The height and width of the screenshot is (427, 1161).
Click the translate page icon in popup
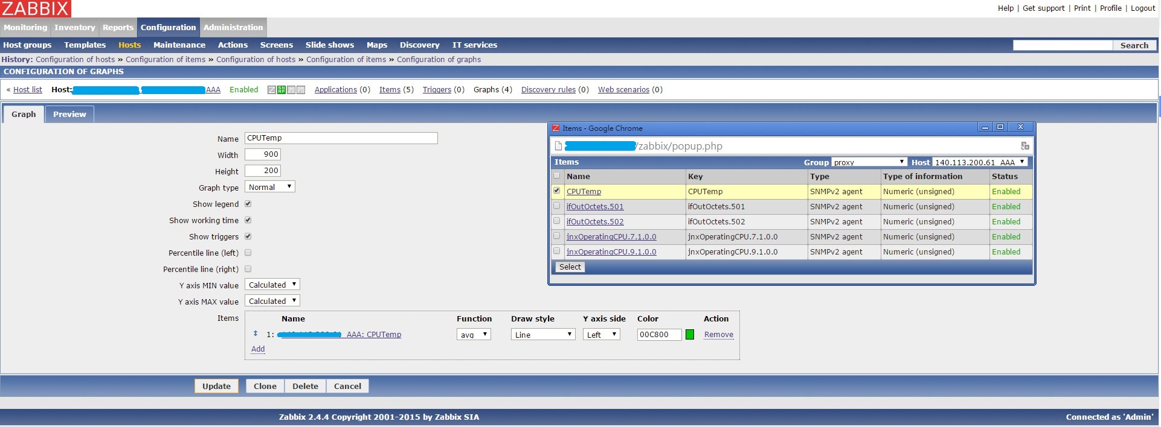(x=1024, y=146)
